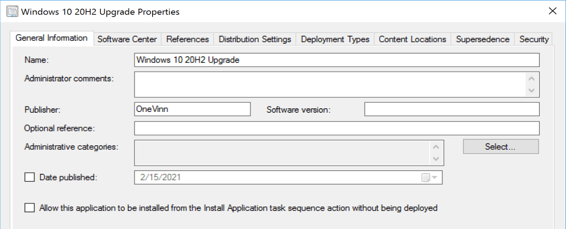This screenshot has height=229, width=566.
Task: Focus the Publisher field containing OneVinn
Action: point(192,109)
